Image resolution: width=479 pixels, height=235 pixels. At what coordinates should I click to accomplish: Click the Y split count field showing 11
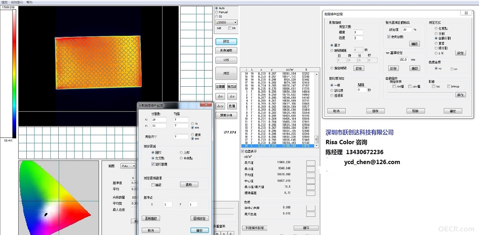159,126
